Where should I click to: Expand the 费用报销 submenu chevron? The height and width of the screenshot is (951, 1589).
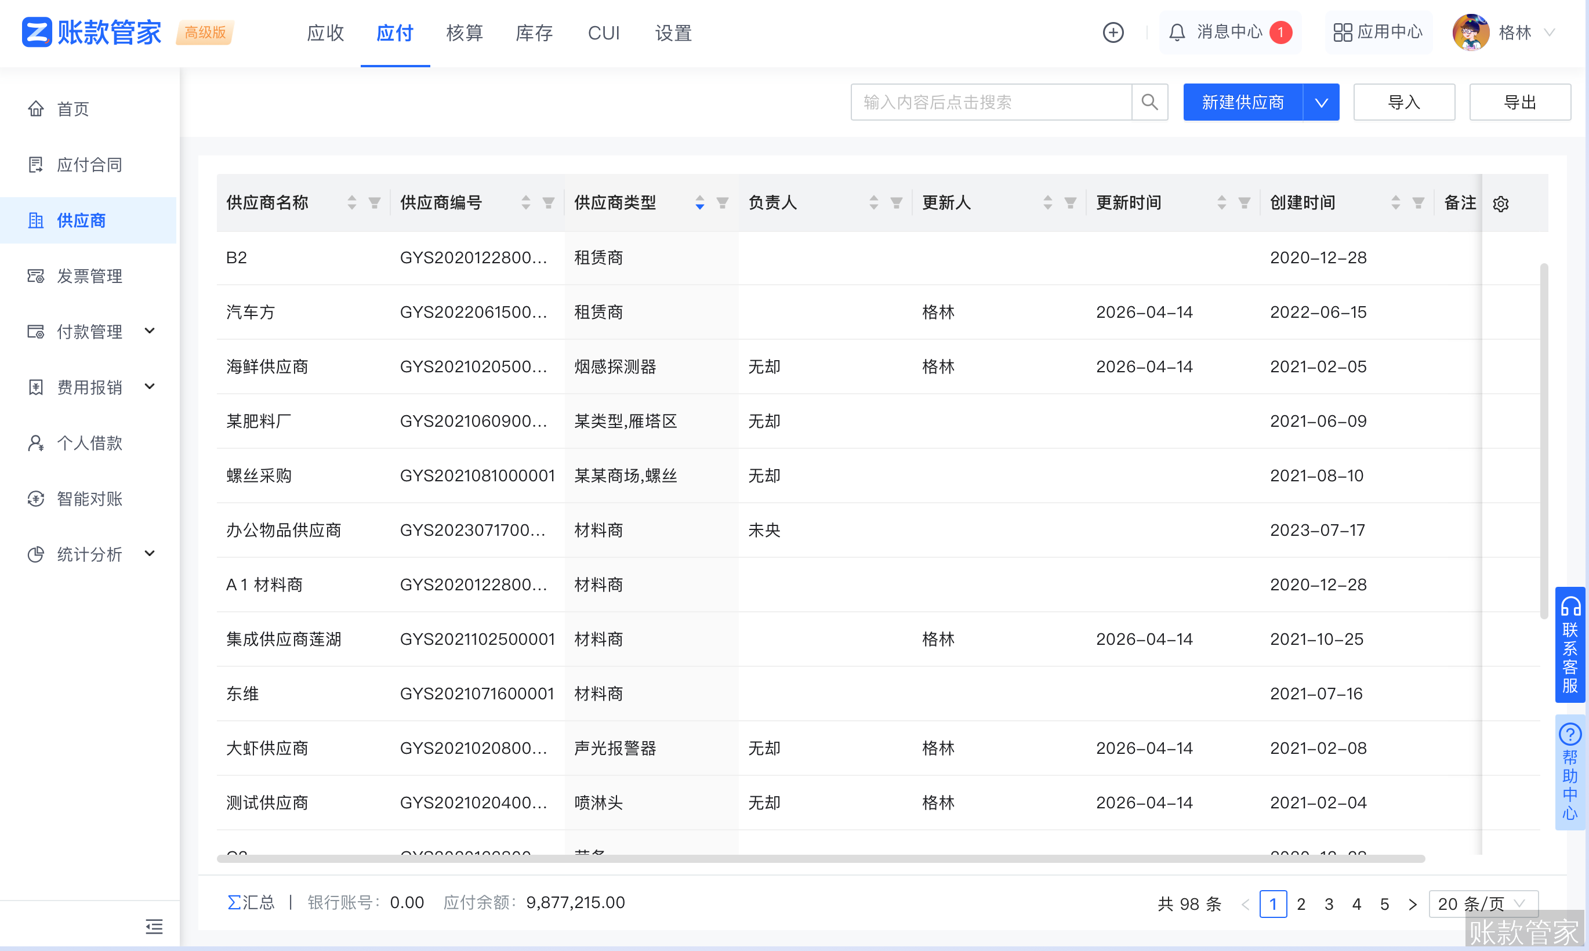click(150, 386)
